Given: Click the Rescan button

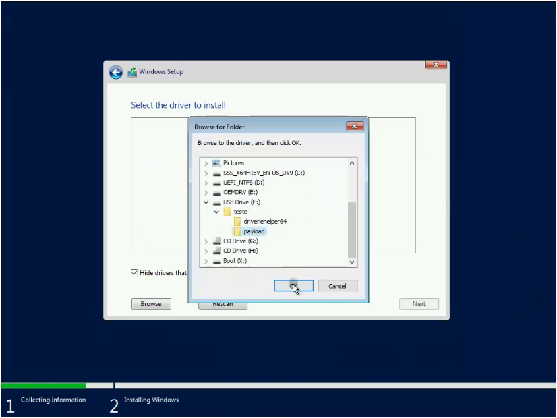Looking at the screenshot, I should [223, 304].
